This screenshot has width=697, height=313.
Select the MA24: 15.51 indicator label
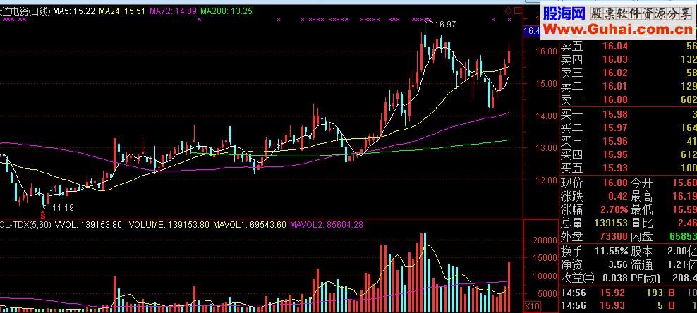click(122, 11)
